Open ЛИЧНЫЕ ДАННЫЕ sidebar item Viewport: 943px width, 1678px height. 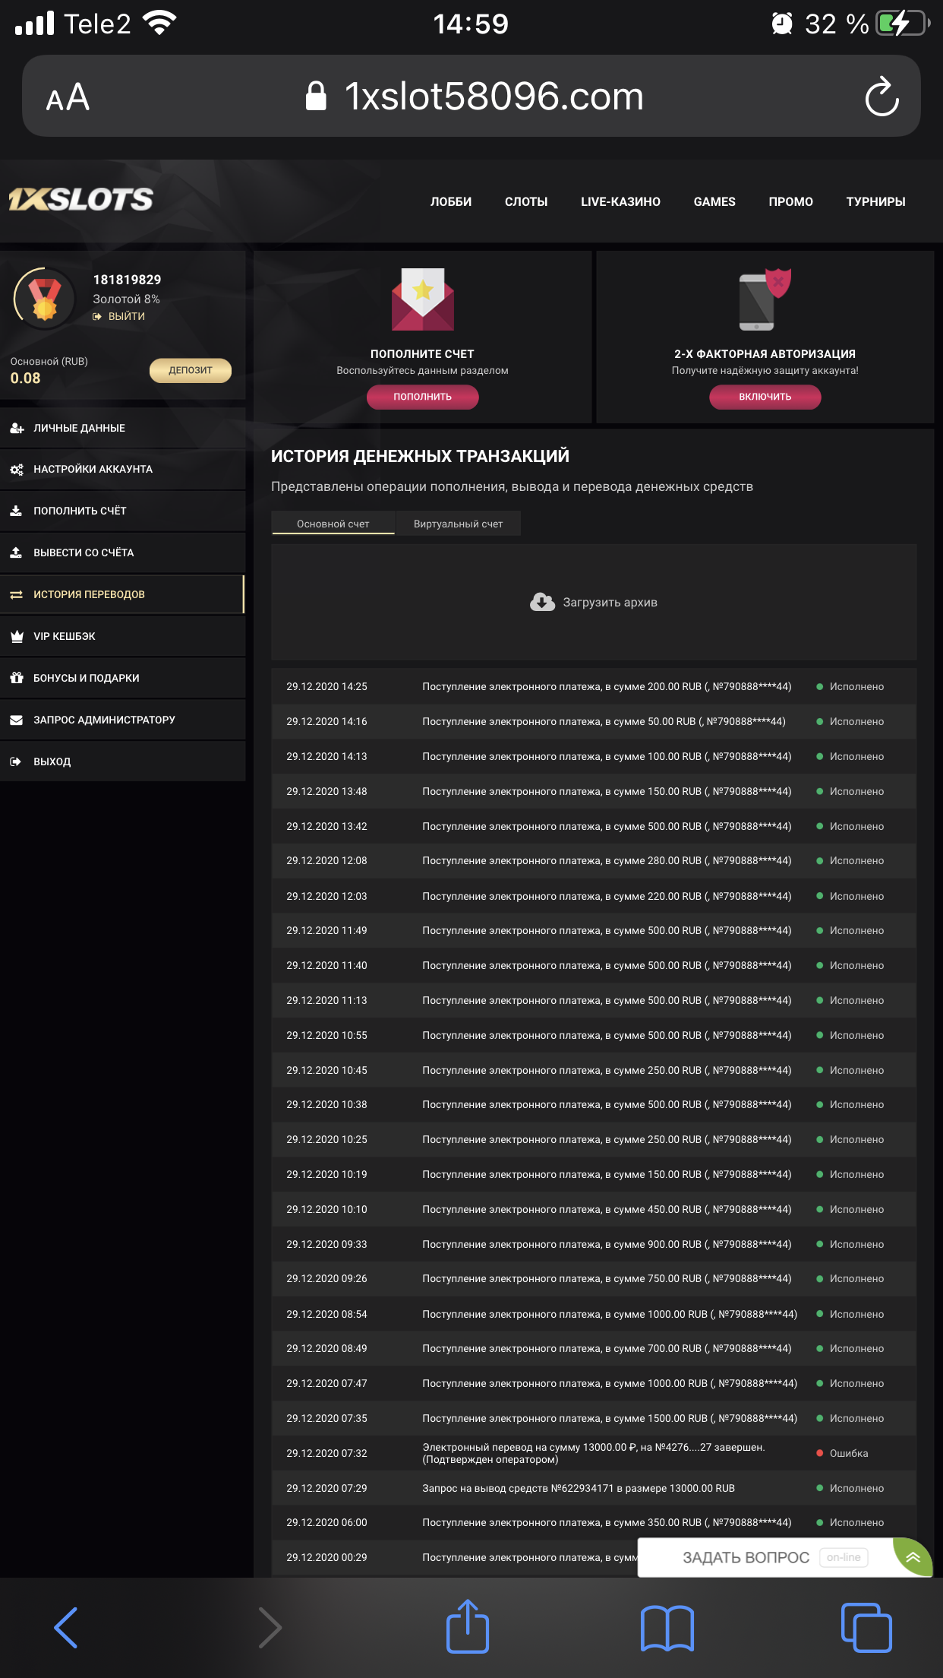coord(122,428)
